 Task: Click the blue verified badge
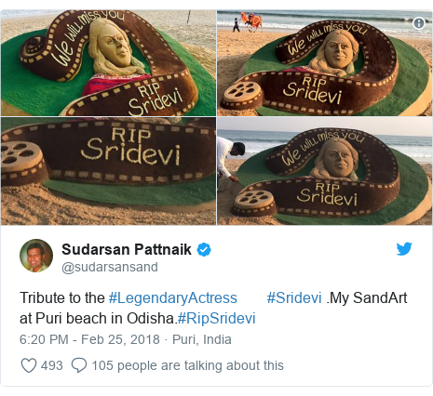204,250
